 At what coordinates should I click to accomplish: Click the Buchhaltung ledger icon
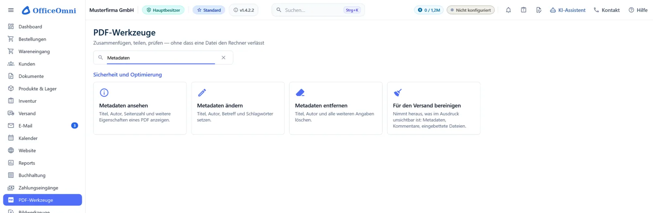[11, 175]
